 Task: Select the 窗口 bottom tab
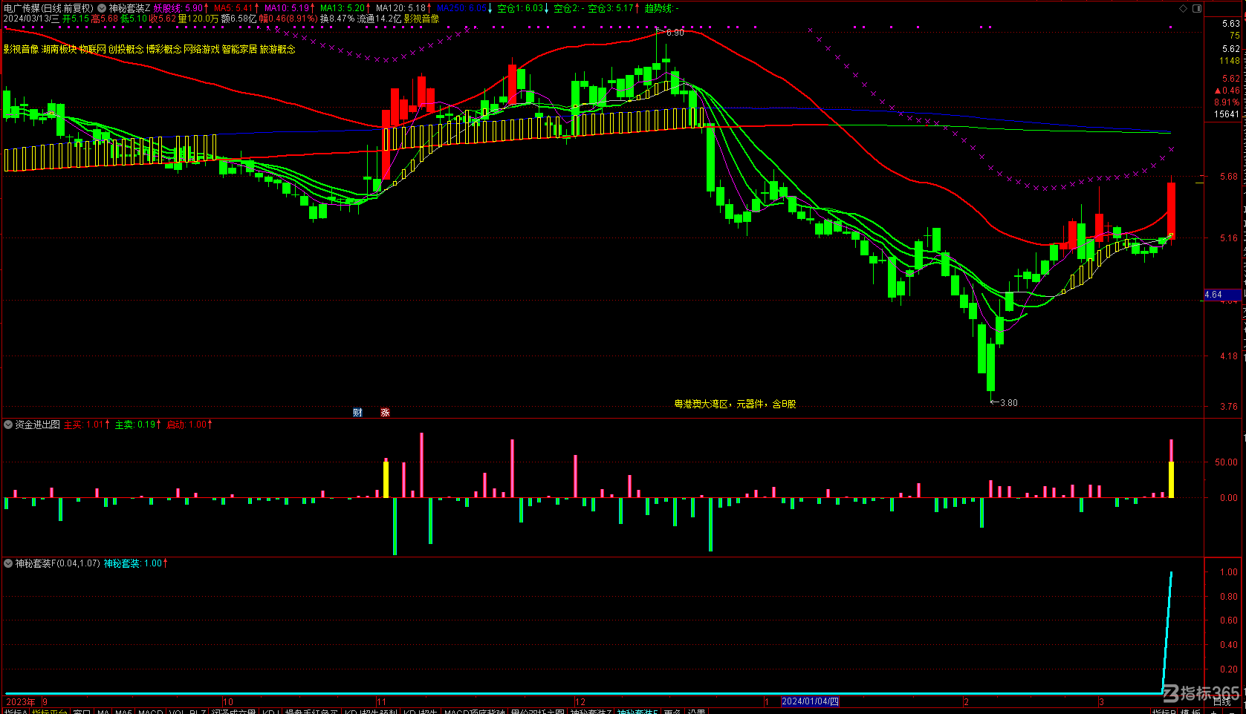tap(82, 711)
